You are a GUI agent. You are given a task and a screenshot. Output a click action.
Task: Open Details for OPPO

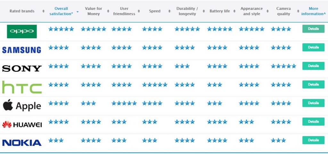coord(313,29)
